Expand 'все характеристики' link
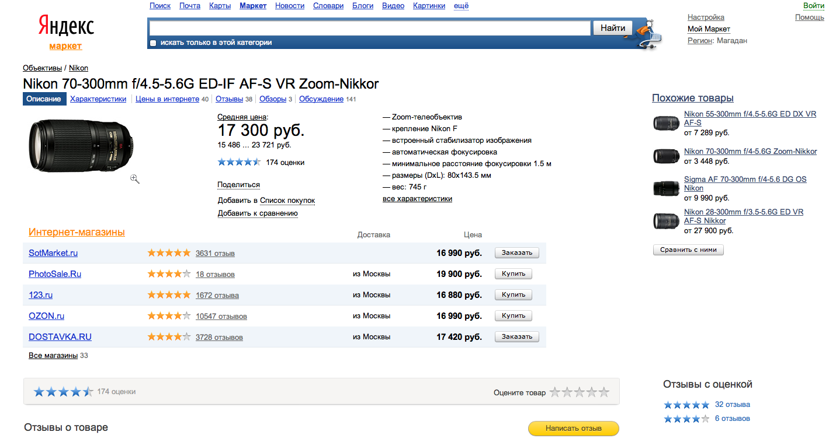 coord(417,199)
